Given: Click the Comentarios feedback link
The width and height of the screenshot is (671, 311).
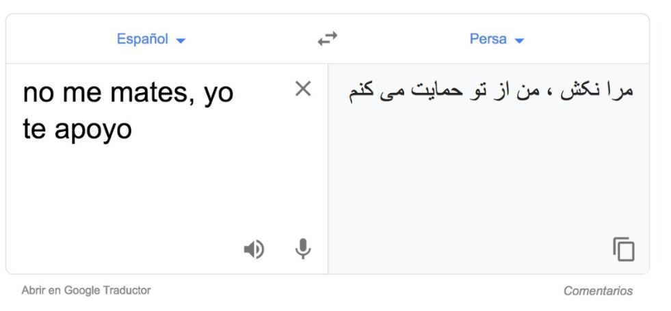Looking at the screenshot, I should pos(598,291).
